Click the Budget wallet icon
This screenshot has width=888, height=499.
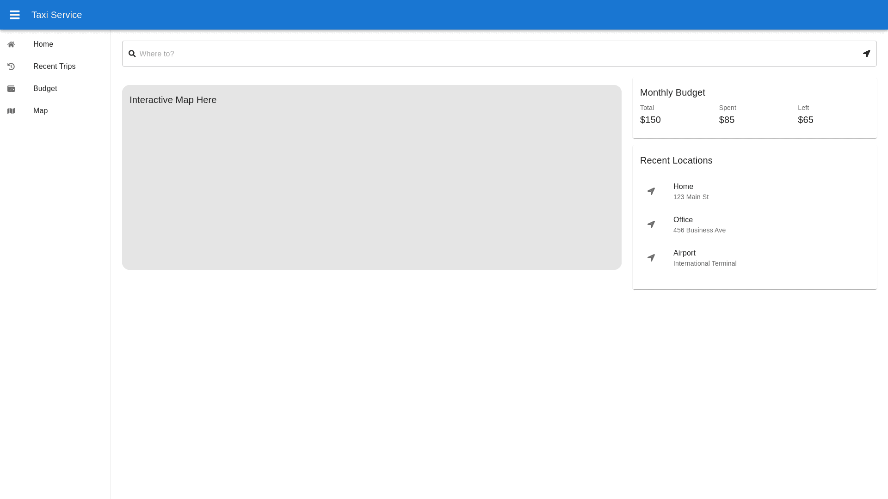coord(11,89)
